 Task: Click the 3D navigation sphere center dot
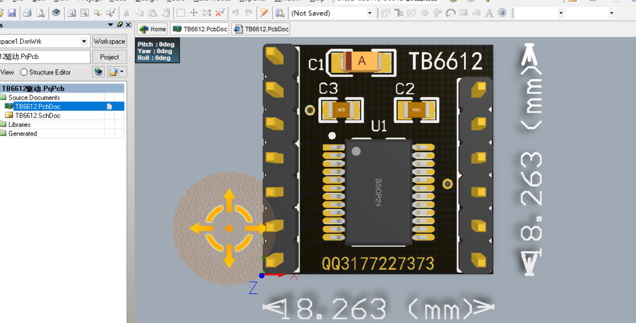229,228
